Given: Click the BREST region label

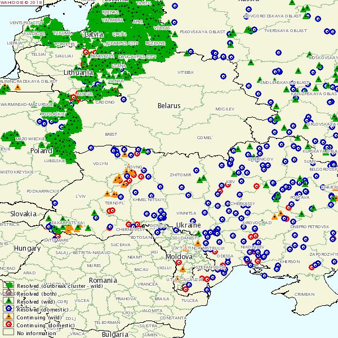Looking at the screenshot, I should [x=111, y=134].
